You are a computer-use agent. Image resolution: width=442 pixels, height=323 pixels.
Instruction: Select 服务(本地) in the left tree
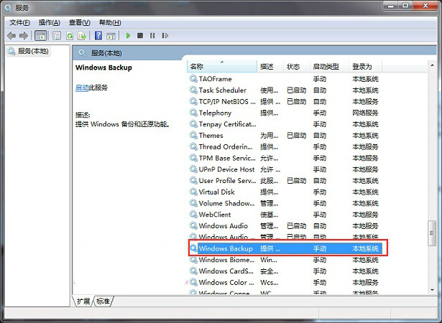tap(32, 52)
